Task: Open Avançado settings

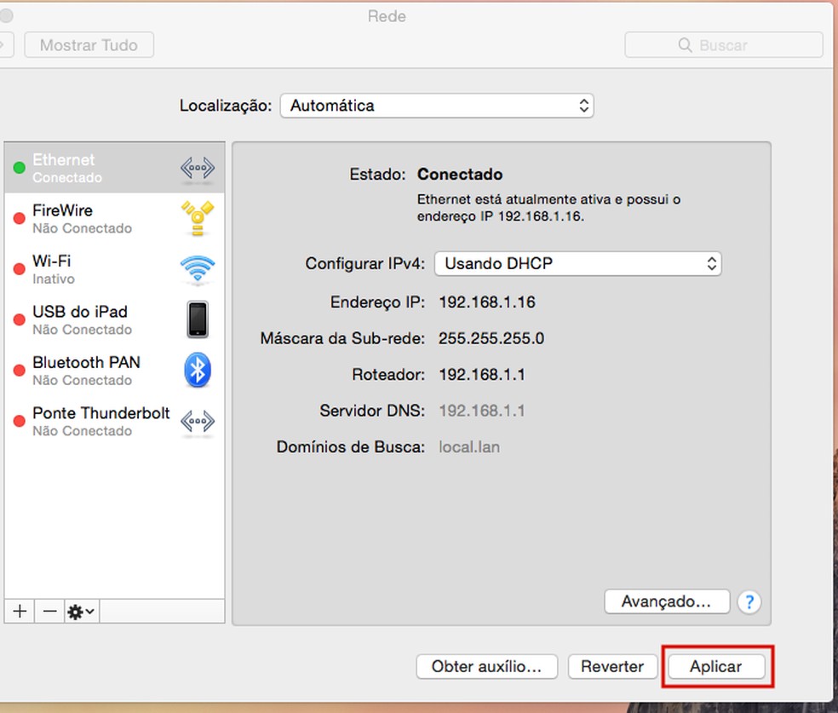Action: (x=667, y=601)
